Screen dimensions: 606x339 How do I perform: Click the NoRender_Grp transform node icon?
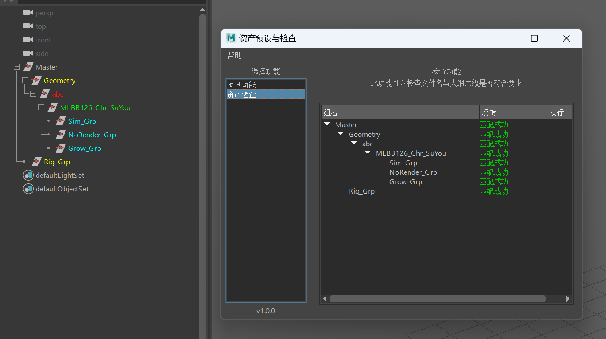(x=61, y=135)
